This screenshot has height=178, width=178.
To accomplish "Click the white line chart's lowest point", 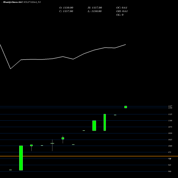I will click(11, 69).
